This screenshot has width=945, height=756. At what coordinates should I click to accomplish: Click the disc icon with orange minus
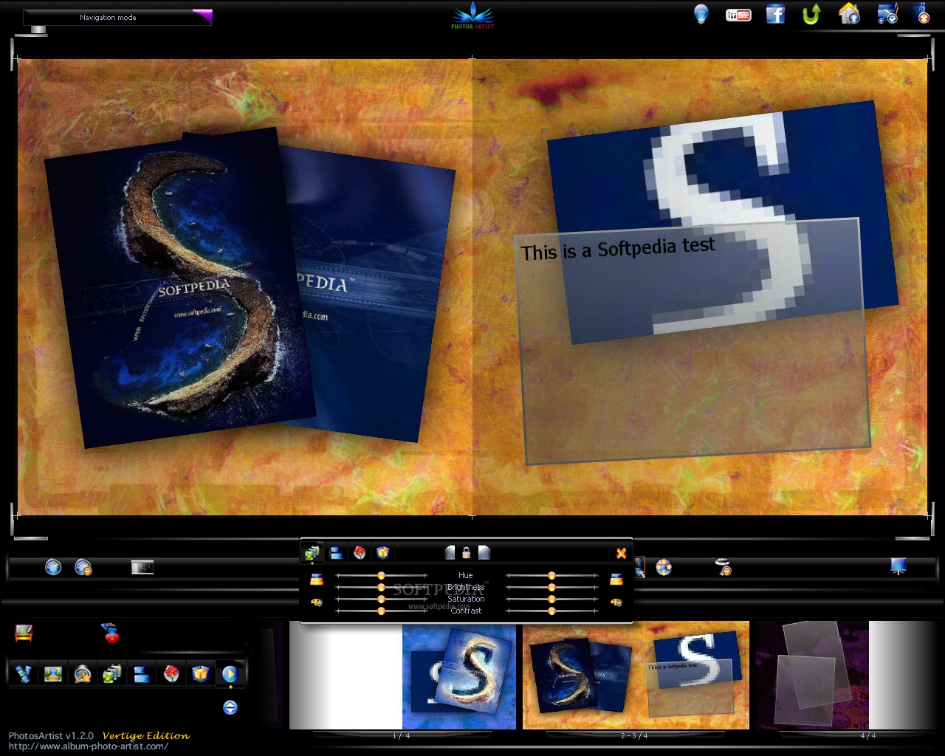click(x=724, y=567)
